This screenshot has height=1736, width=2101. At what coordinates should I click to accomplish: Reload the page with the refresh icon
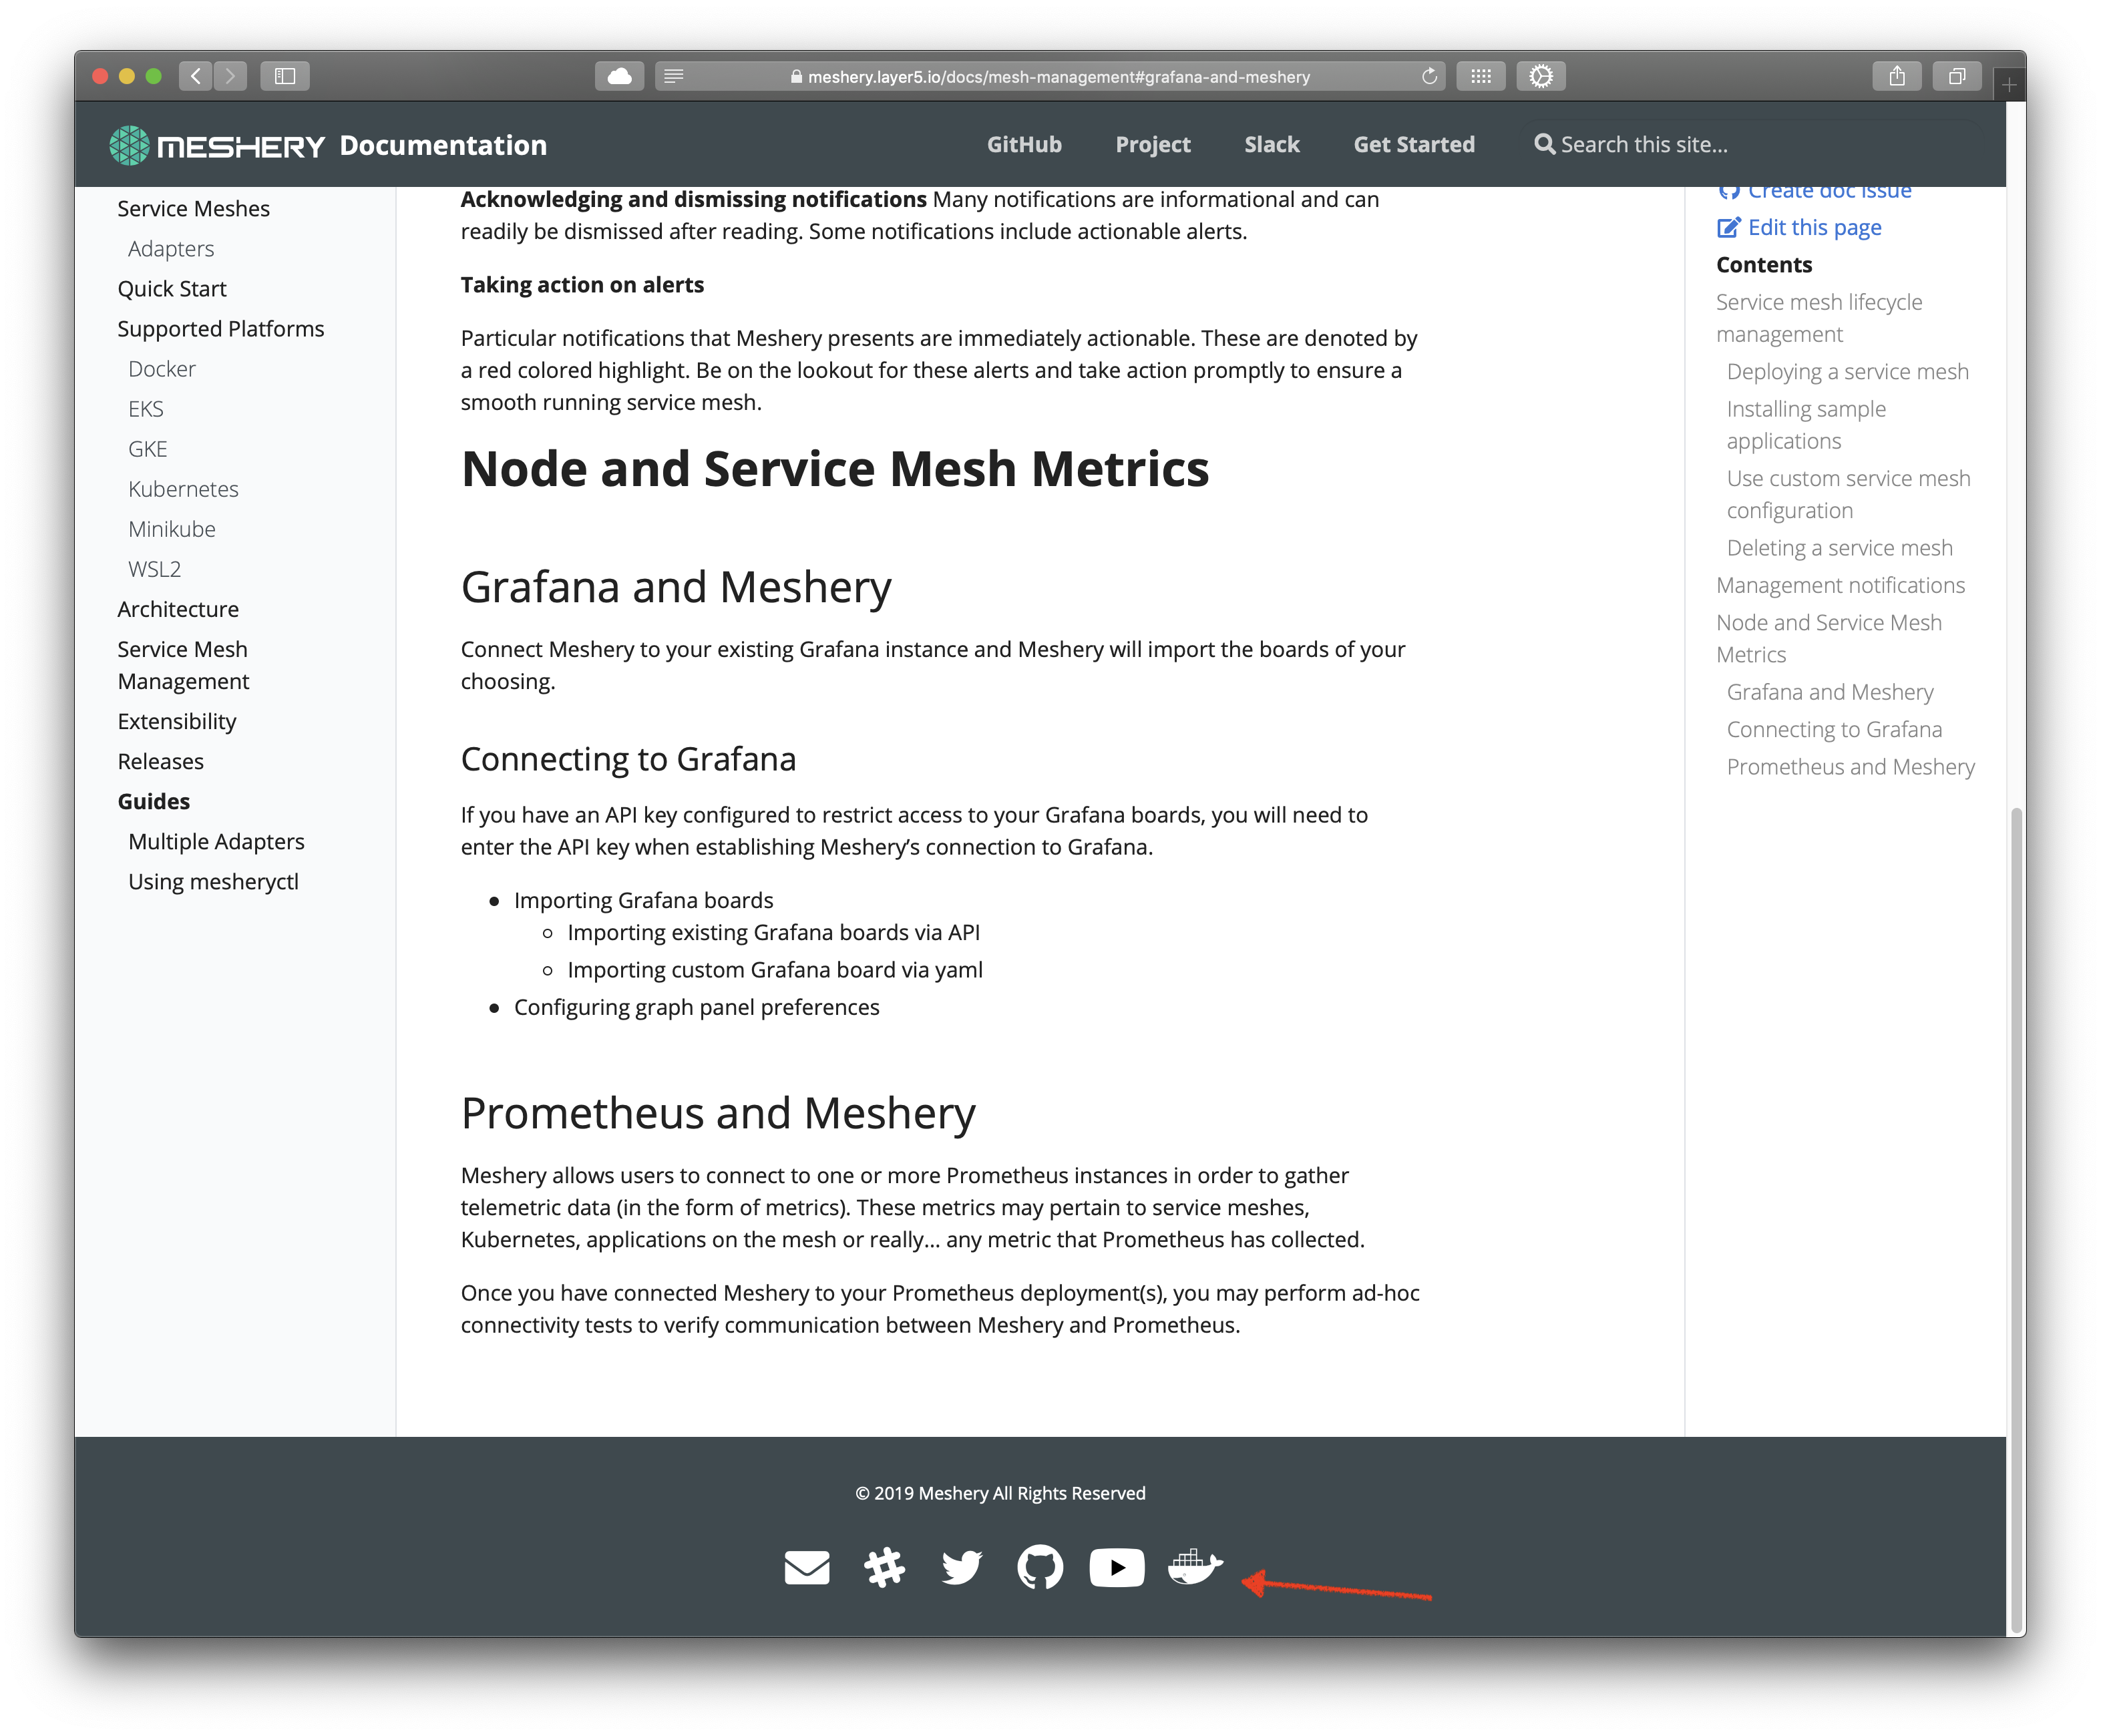click(x=1429, y=75)
